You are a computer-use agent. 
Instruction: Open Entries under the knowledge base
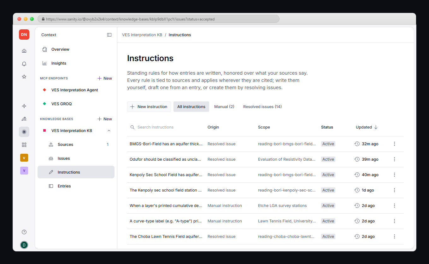[76, 186]
